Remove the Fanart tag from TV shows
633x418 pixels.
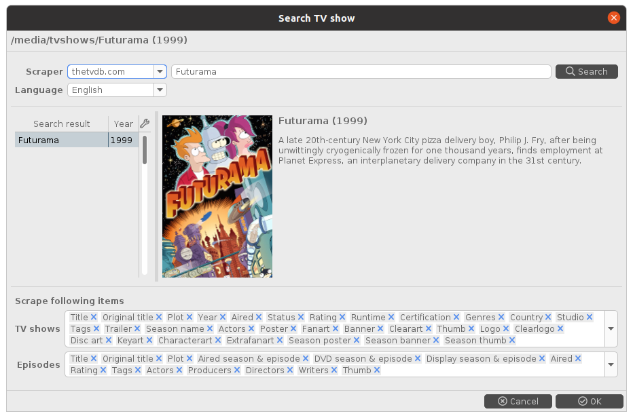(x=336, y=329)
